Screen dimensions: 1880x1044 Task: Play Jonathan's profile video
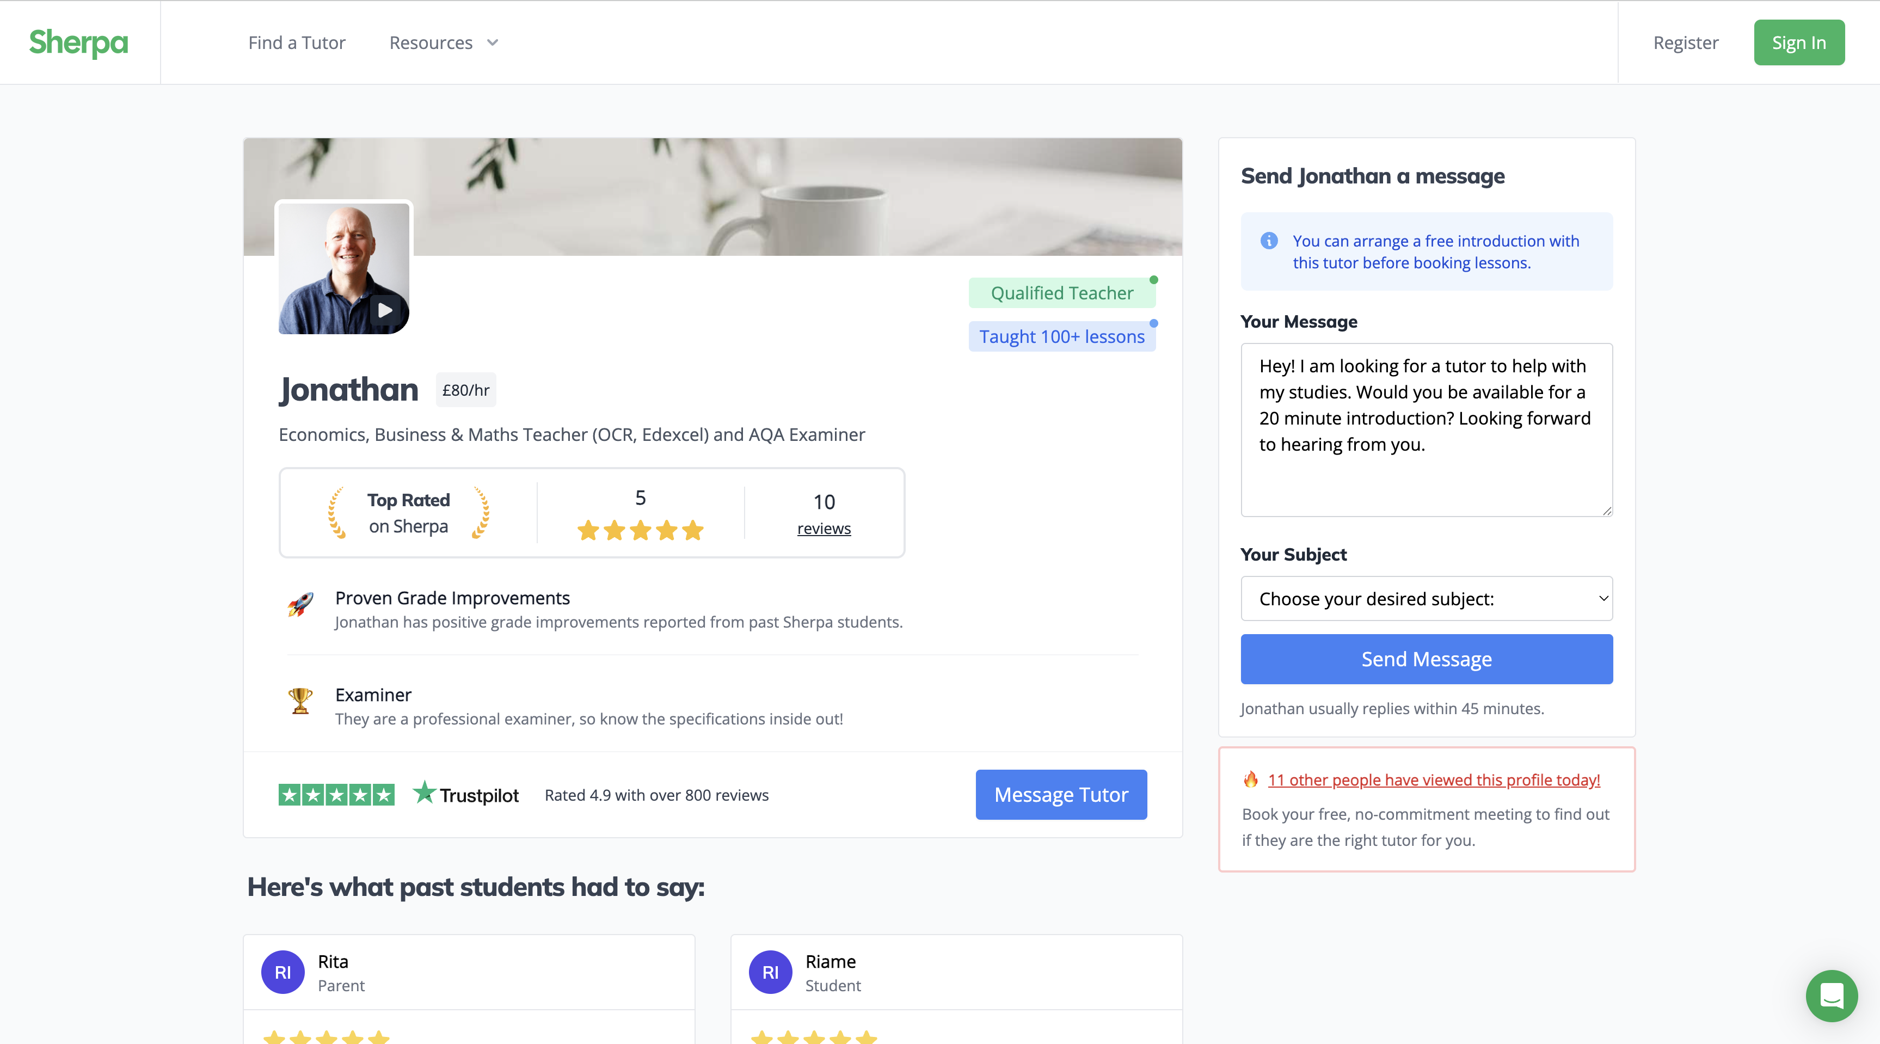[385, 310]
